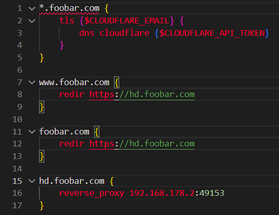The height and width of the screenshot is (215, 279).
Task: Click the foobar.com site address on line 11
Action: click(x=64, y=132)
